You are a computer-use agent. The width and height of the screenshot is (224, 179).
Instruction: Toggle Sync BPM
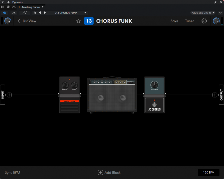tap(13, 172)
